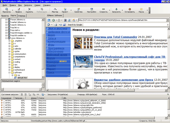The width and height of the screenshot is (170, 123).
Task: Click the Правка edit toolbar icon
Action: [x=19, y=9]
